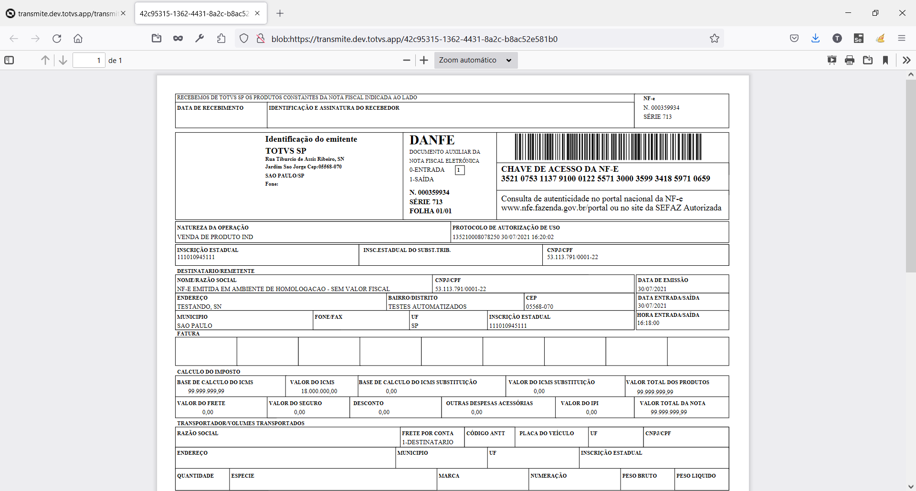Close the 42c95315 blob tab
This screenshot has height=491, width=916.
(x=257, y=13)
